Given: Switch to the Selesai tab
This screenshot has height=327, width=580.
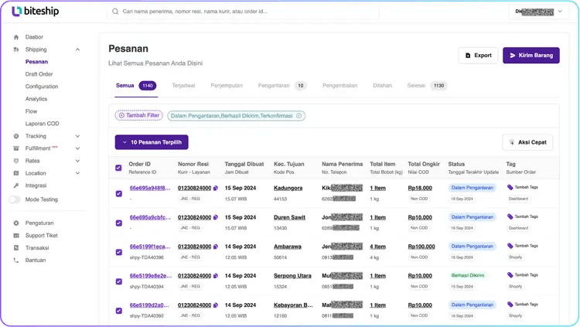Looking at the screenshot, I should coord(427,86).
